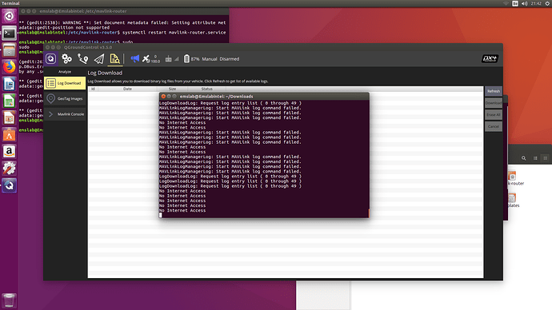Open Mavlink Console page

(x=65, y=114)
